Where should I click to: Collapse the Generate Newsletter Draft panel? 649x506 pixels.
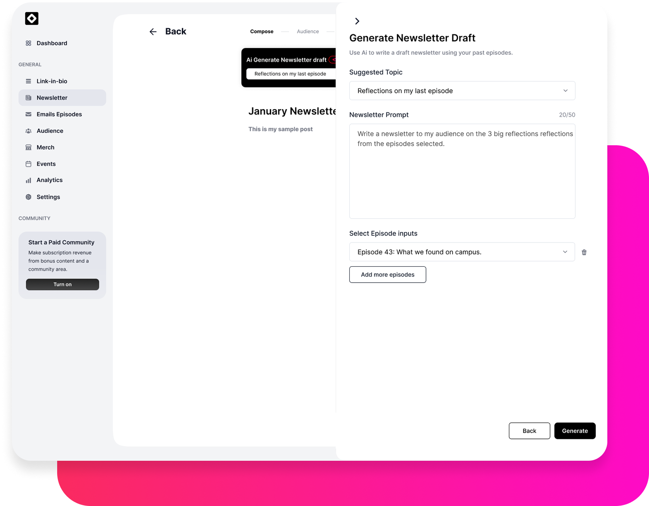pos(357,21)
